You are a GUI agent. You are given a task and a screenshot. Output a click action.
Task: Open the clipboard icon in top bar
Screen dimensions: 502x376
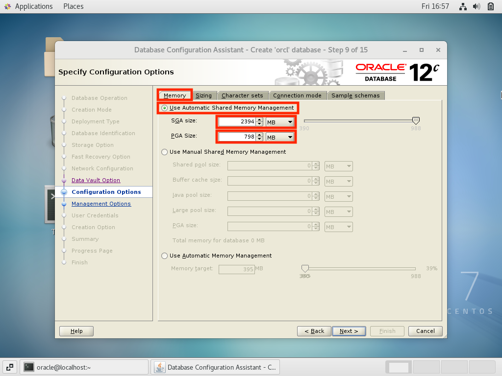click(x=490, y=6)
